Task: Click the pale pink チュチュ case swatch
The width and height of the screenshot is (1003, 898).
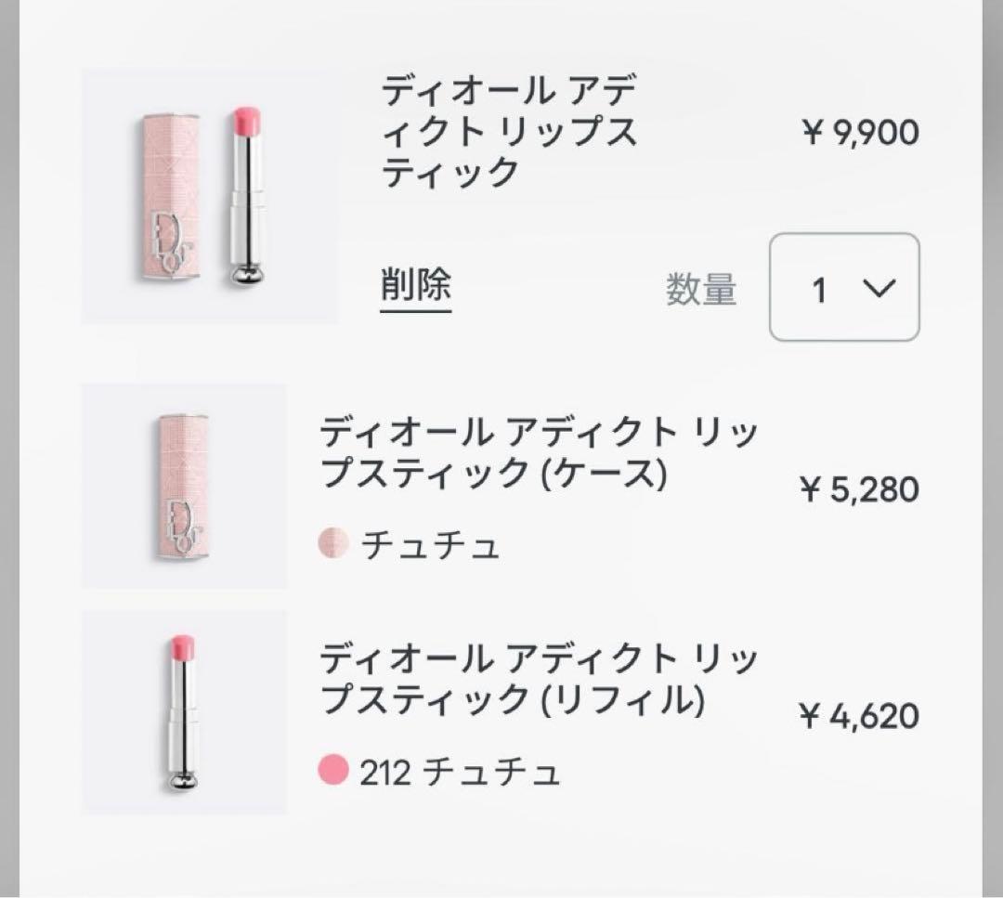Action: (x=332, y=543)
